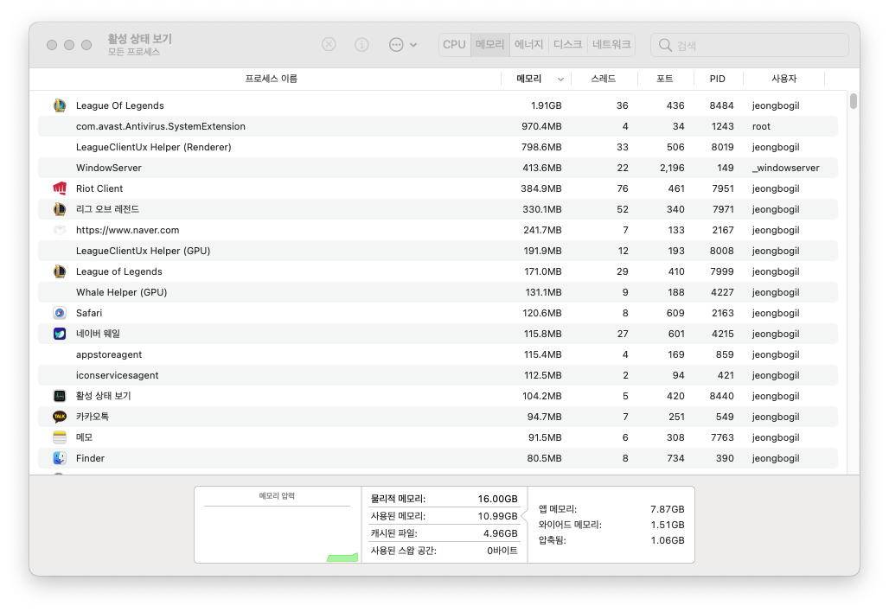
Task: Select the com.avast.Antivirus.SystemExtension process
Action: point(438,126)
